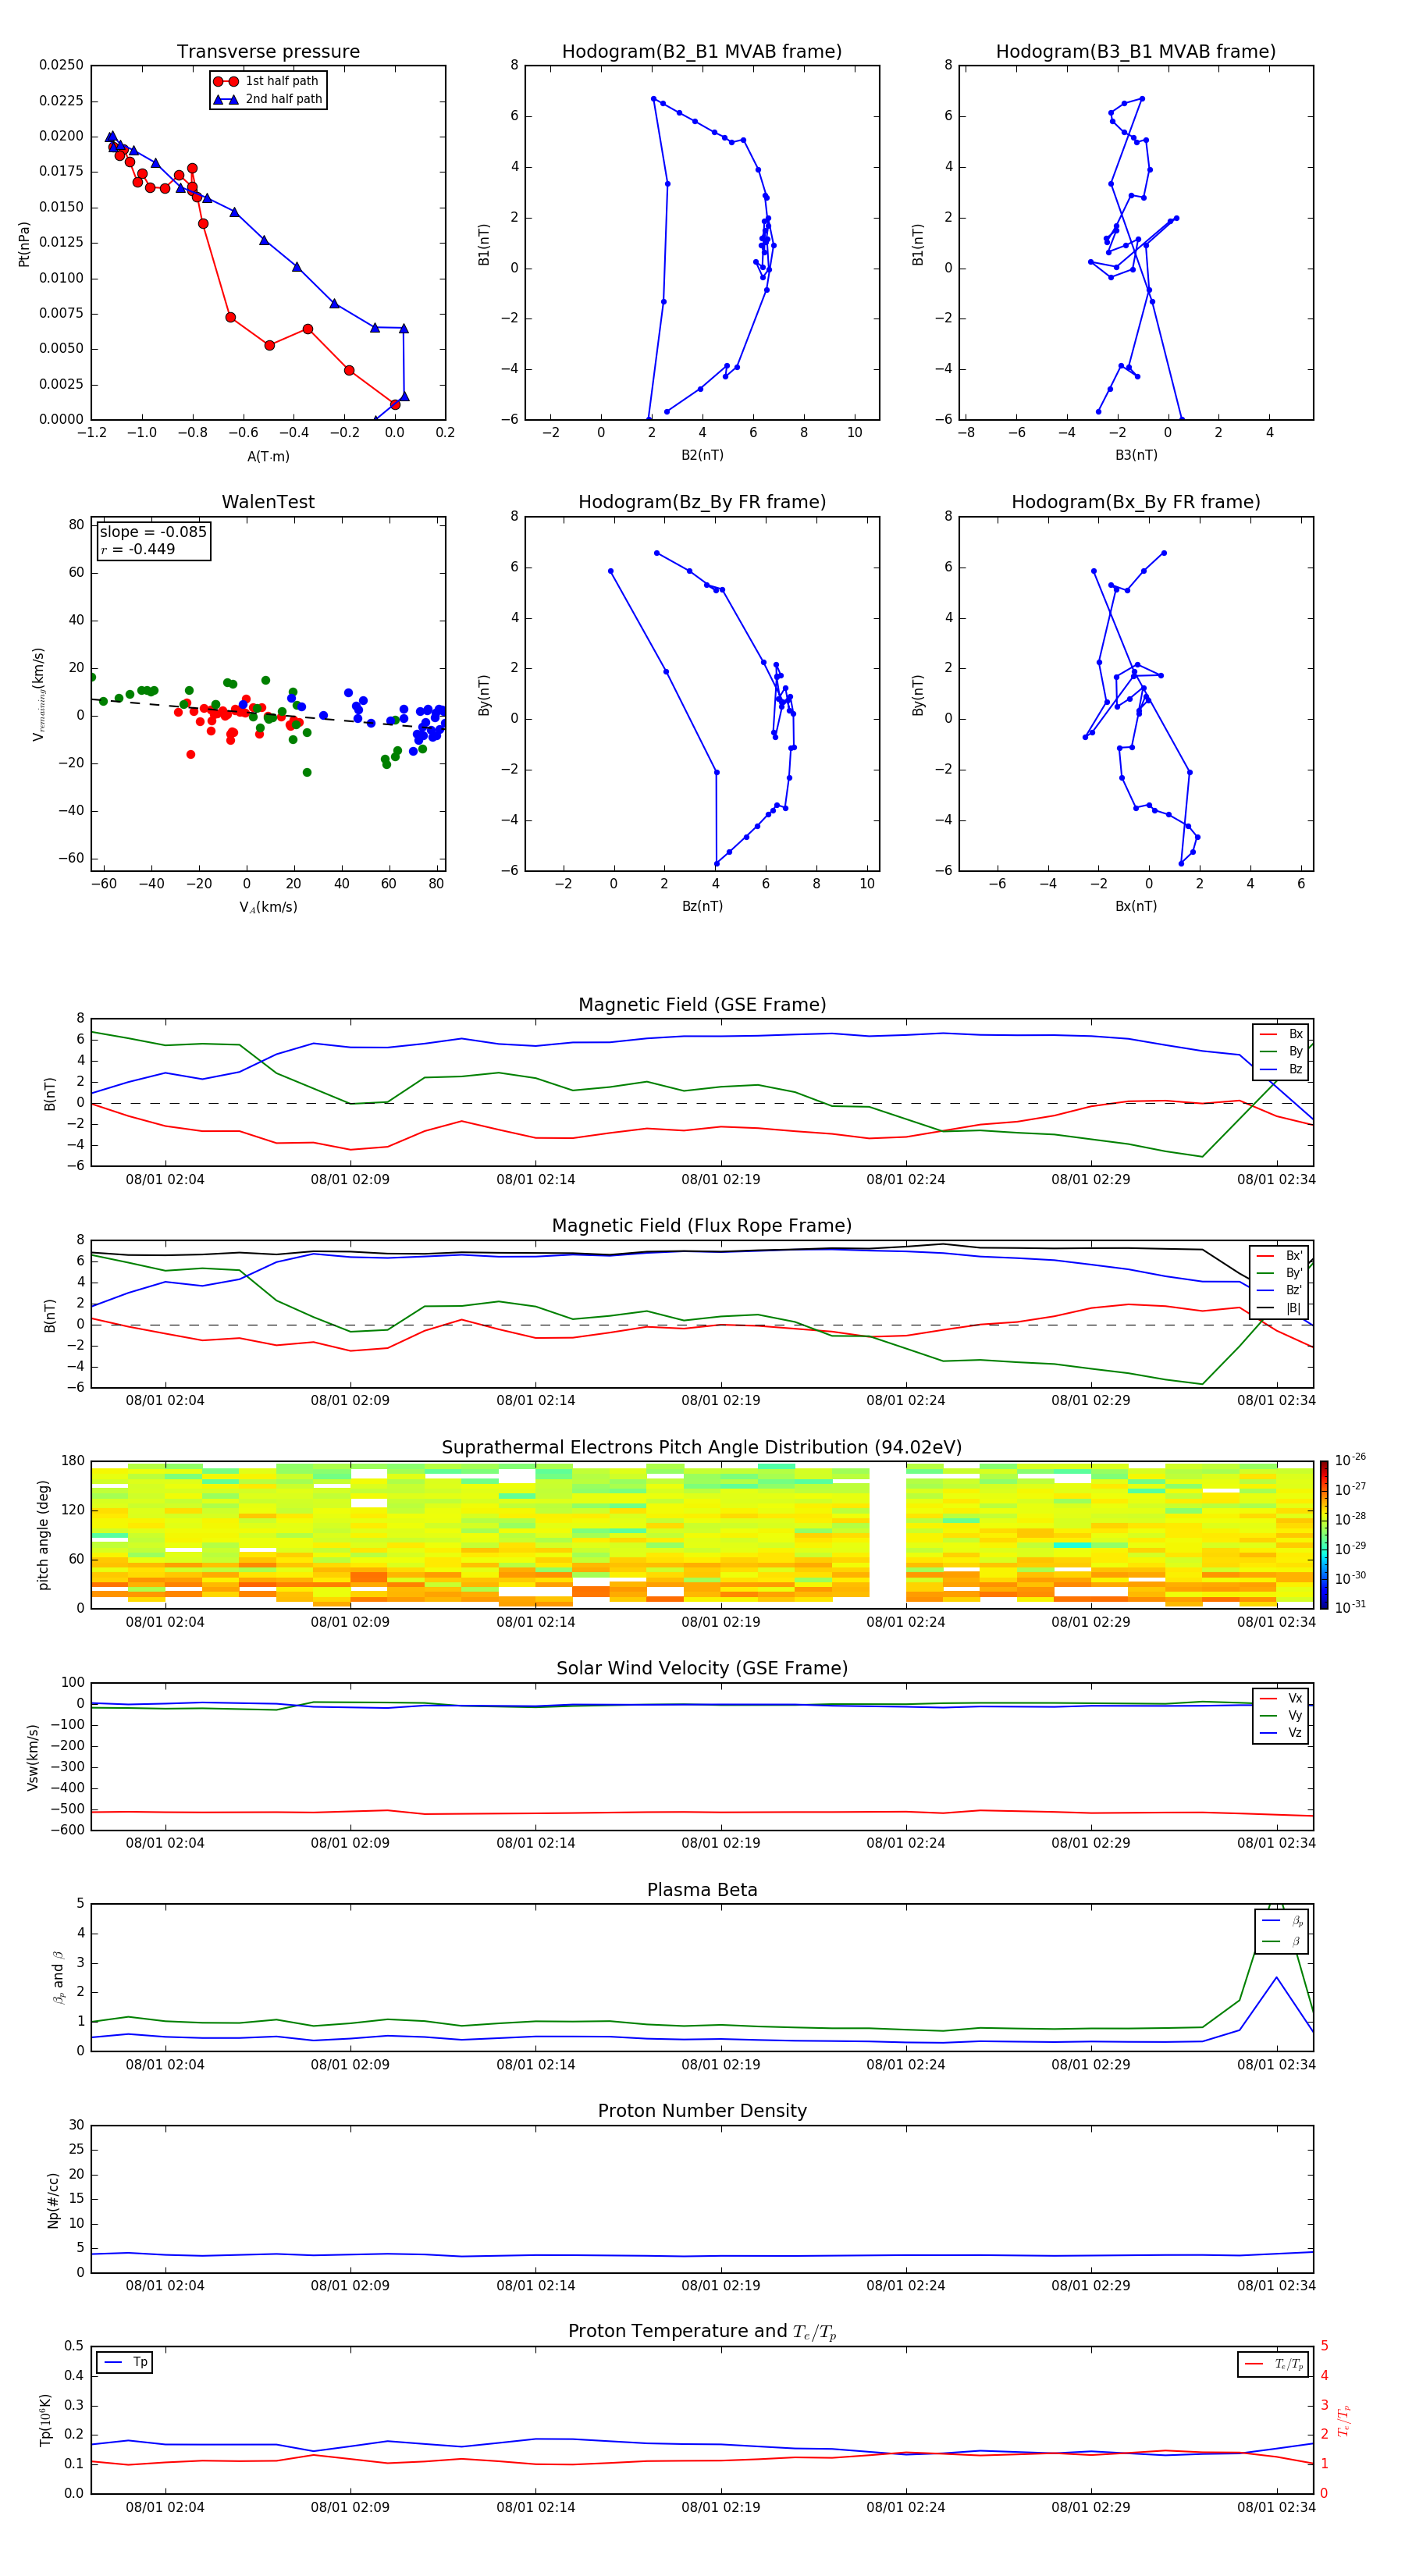This screenshot has height=2576, width=1405.
Task: Click the "Pt(nPa)" y-axis label
Action: (x=24, y=244)
